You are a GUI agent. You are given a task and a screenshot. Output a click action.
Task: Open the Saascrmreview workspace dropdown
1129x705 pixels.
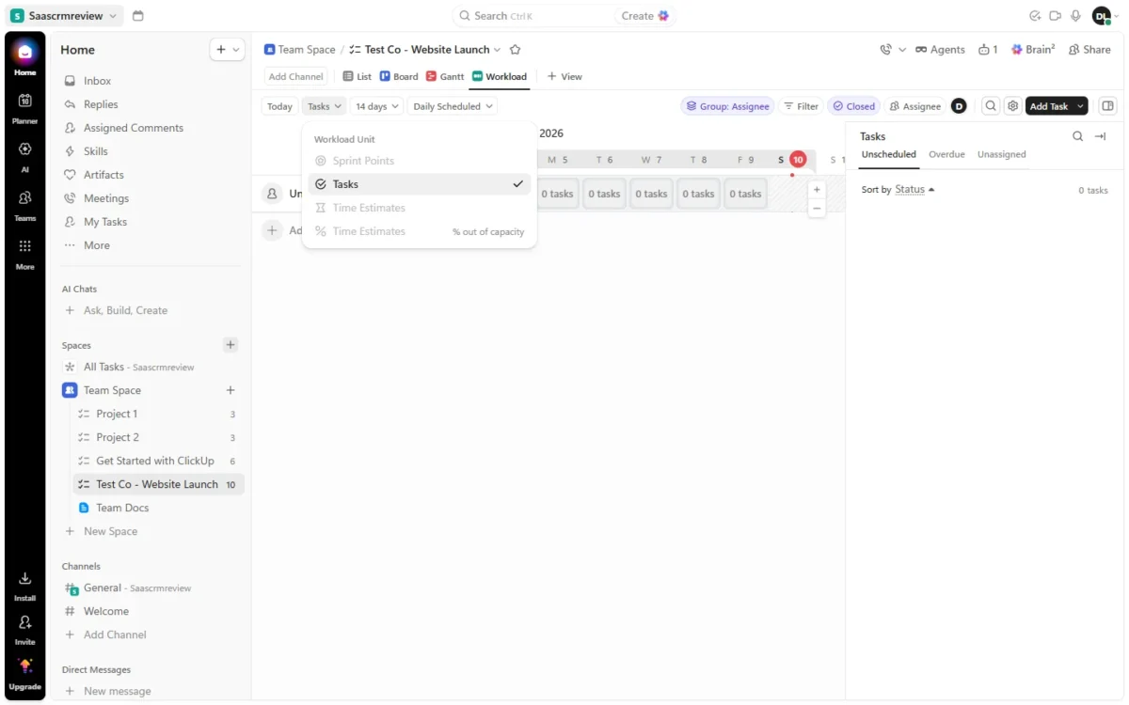65,16
